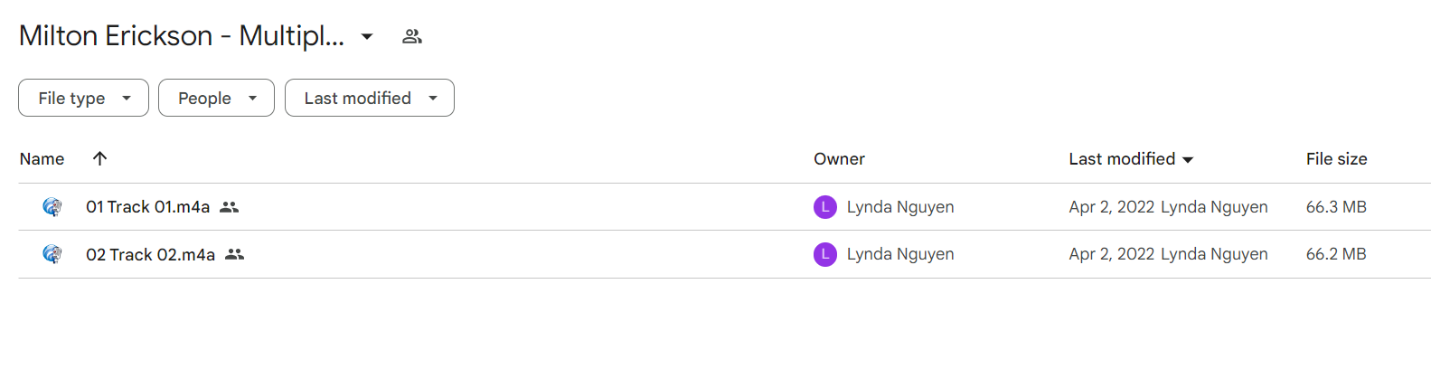1431x369 pixels.
Task: Click the shared folder people icon beside title
Action: tap(412, 36)
